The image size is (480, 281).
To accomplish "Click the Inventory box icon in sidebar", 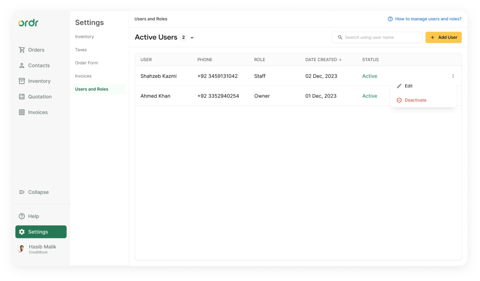I will (22, 81).
